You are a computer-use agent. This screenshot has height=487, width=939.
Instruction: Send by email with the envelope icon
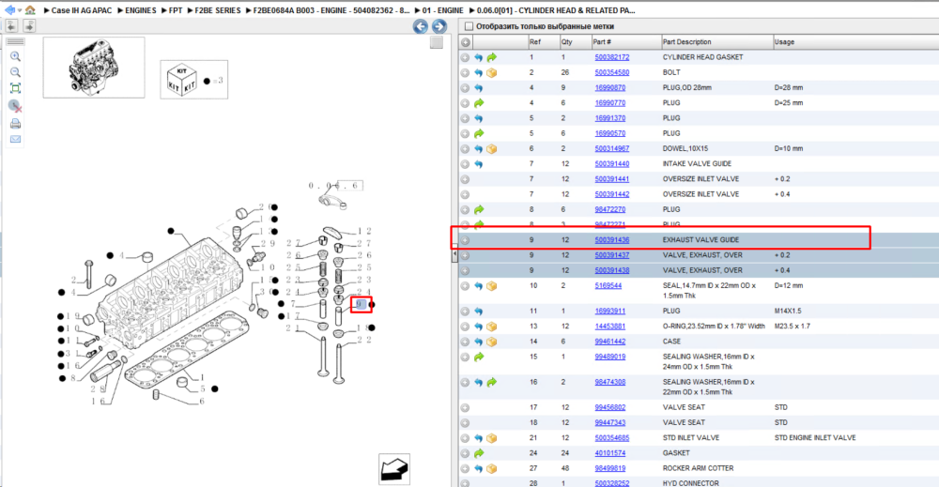tap(16, 140)
